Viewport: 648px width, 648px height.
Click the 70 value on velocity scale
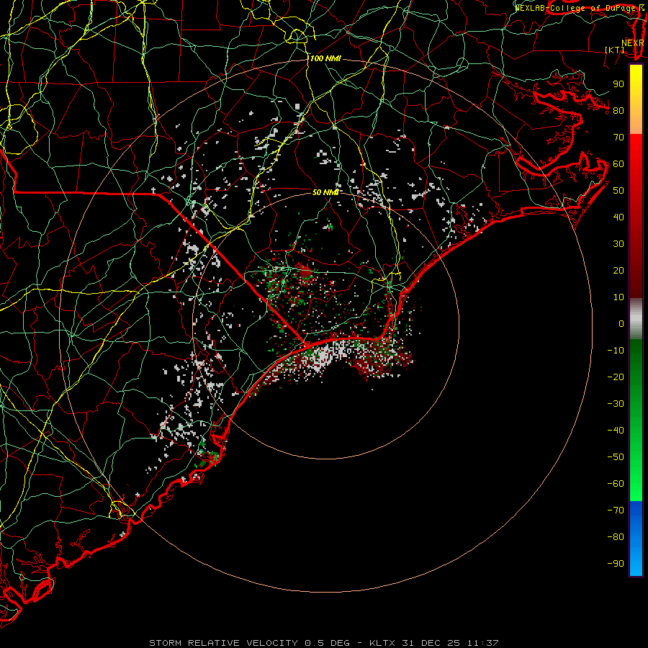point(618,138)
